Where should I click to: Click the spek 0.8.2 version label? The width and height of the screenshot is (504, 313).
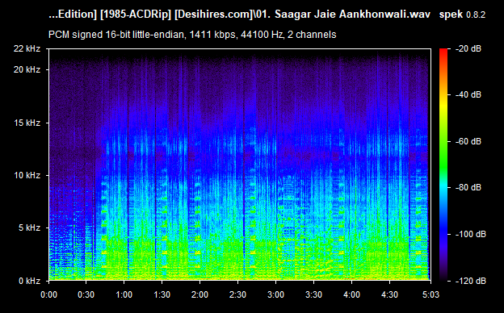point(462,15)
